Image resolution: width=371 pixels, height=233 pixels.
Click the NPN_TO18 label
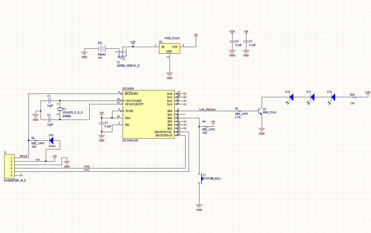pyautogui.click(x=270, y=112)
